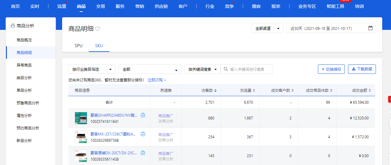Open thumbnail of 夏普(SHARP)2348SV product
The width and height of the screenshot is (391, 165).
(81, 118)
